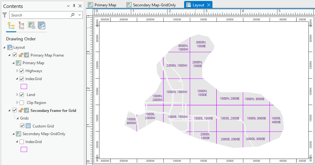
Task: Click the Custom Grid icon
Action: tap(28, 126)
